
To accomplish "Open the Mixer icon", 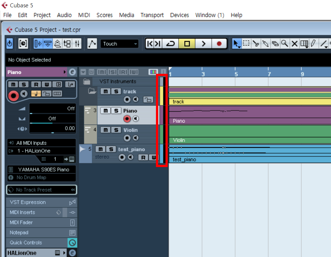I will point(77,44).
